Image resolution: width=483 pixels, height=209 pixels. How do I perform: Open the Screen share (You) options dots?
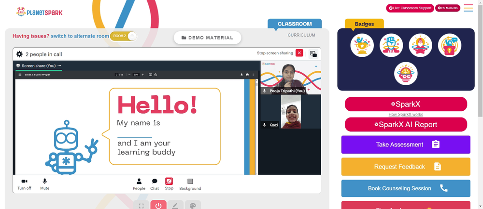click(59, 65)
